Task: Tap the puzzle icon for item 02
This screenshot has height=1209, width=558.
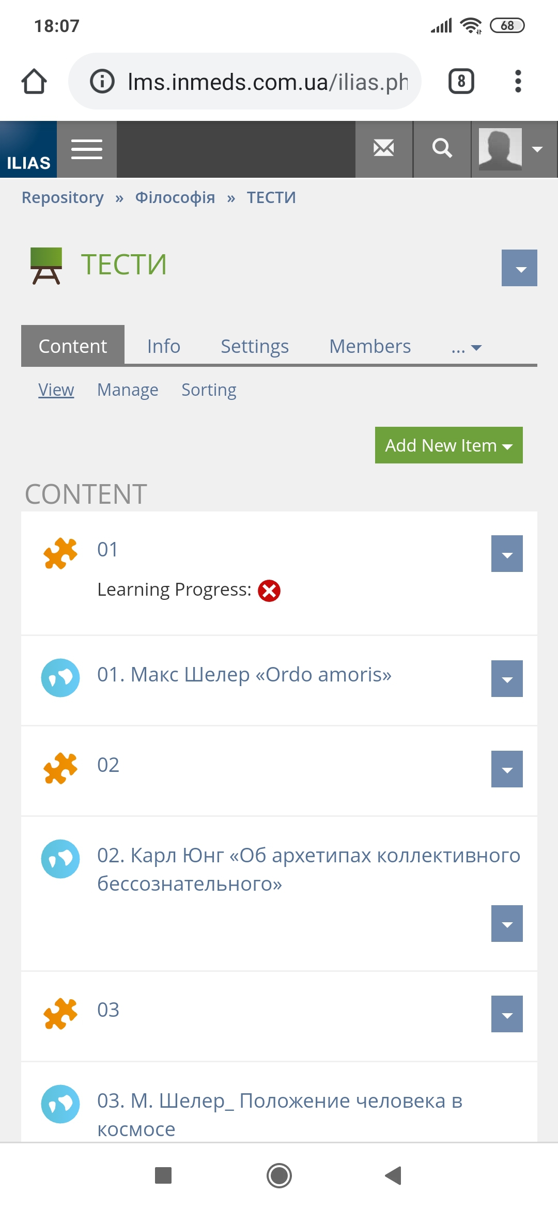Action: (60, 768)
